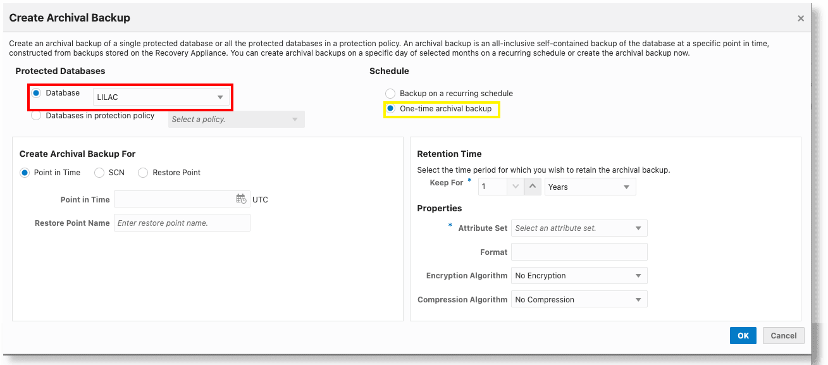Increment the Keep For value

tap(532, 186)
